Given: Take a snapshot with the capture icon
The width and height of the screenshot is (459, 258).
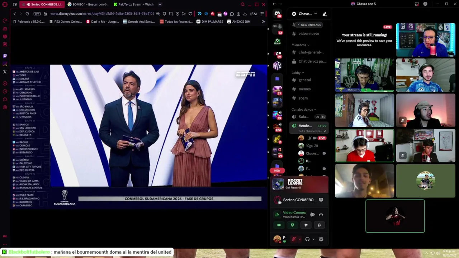Looking at the screenshot, I should tap(171, 14).
